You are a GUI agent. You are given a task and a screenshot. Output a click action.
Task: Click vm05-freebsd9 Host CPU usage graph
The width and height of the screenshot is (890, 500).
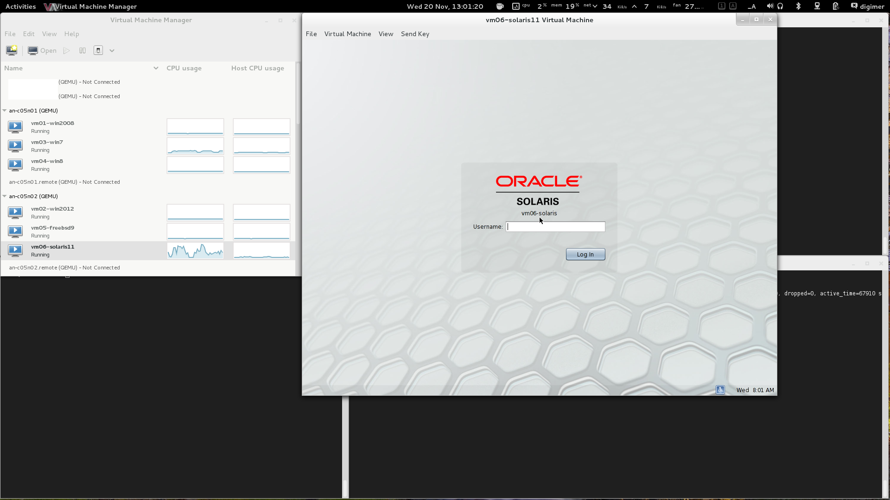tap(261, 231)
